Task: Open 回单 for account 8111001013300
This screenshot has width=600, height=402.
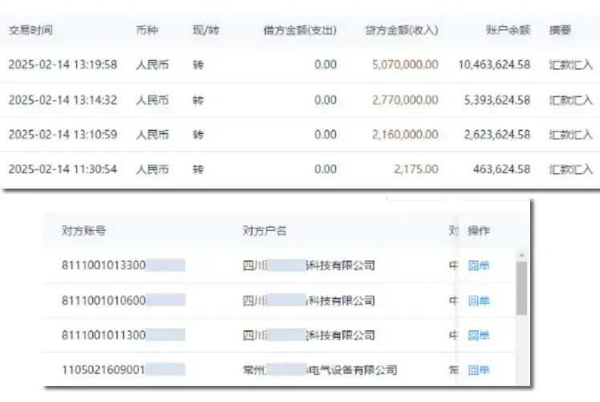Action: (x=479, y=266)
